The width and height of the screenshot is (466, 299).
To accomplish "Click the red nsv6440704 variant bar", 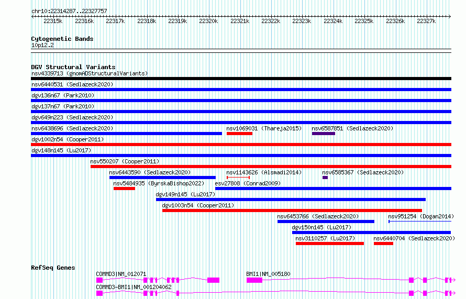I will (384, 243).
